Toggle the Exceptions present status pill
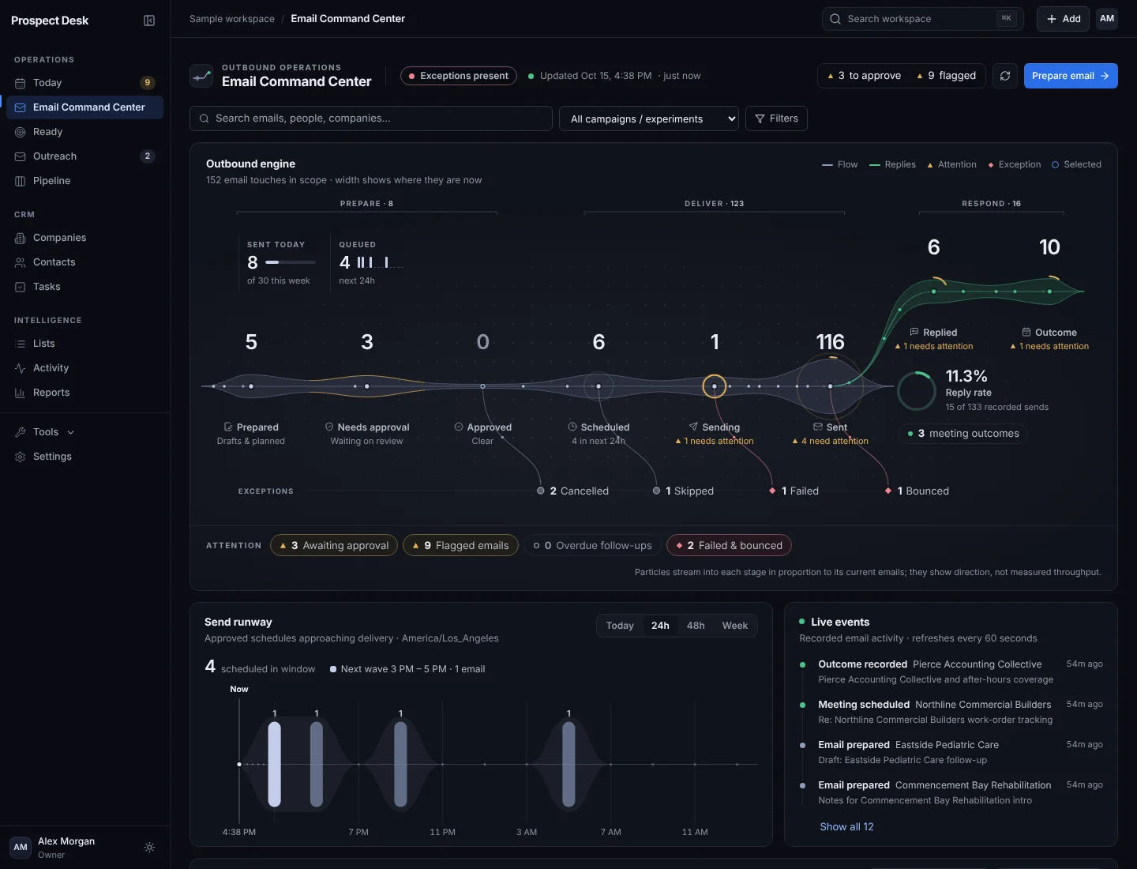Viewport: 1137px width, 869px height. [x=459, y=76]
